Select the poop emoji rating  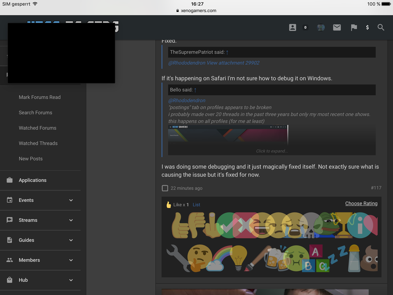(369, 258)
